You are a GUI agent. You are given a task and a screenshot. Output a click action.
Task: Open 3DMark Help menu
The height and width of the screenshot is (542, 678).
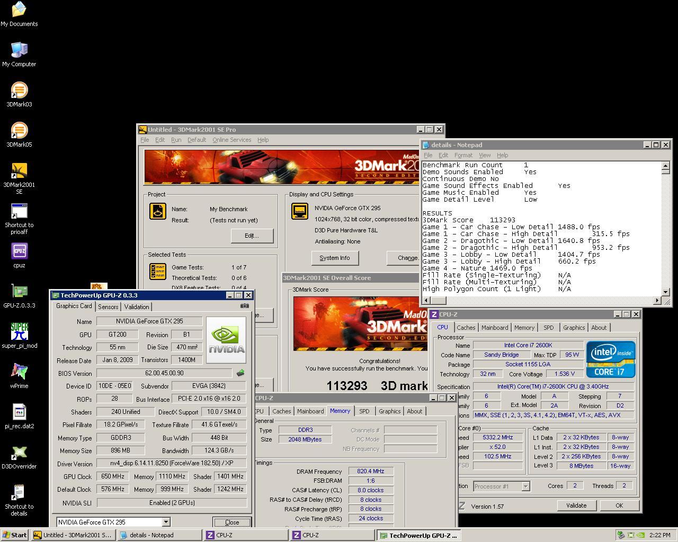tap(263, 140)
